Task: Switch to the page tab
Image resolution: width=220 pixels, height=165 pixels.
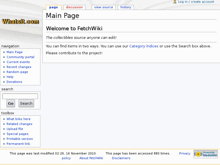Action: [x=54, y=7]
